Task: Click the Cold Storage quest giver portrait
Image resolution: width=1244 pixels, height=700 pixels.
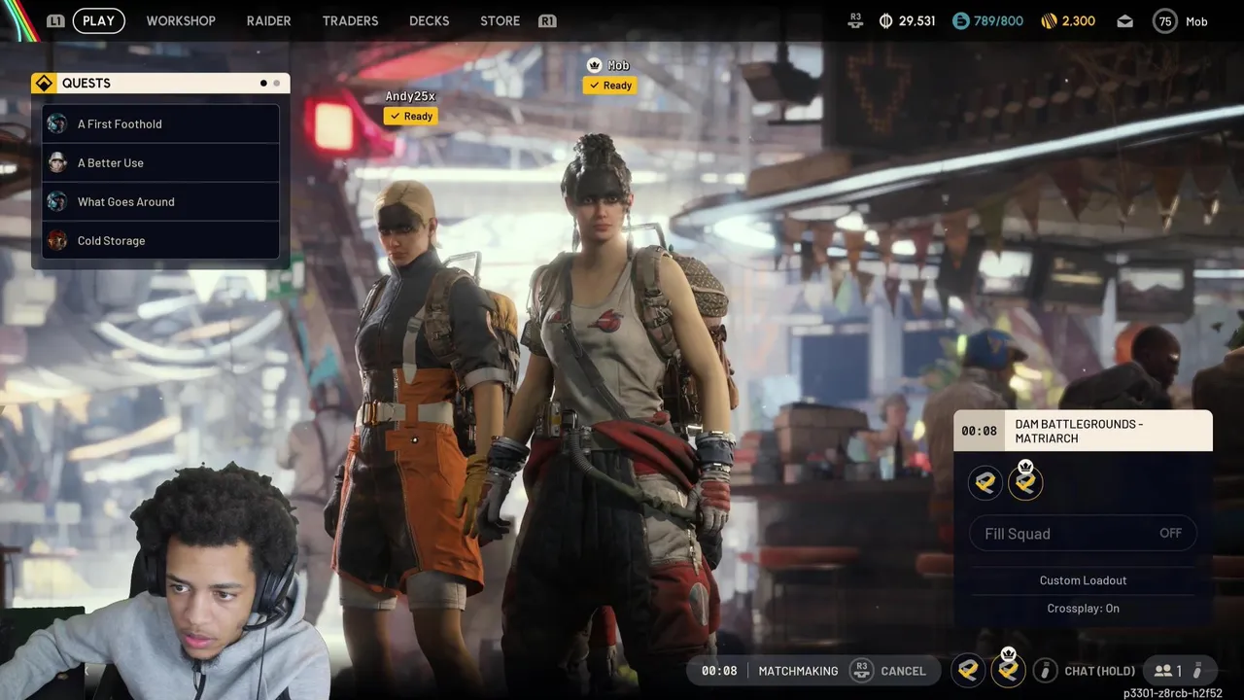Action: click(57, 240)
